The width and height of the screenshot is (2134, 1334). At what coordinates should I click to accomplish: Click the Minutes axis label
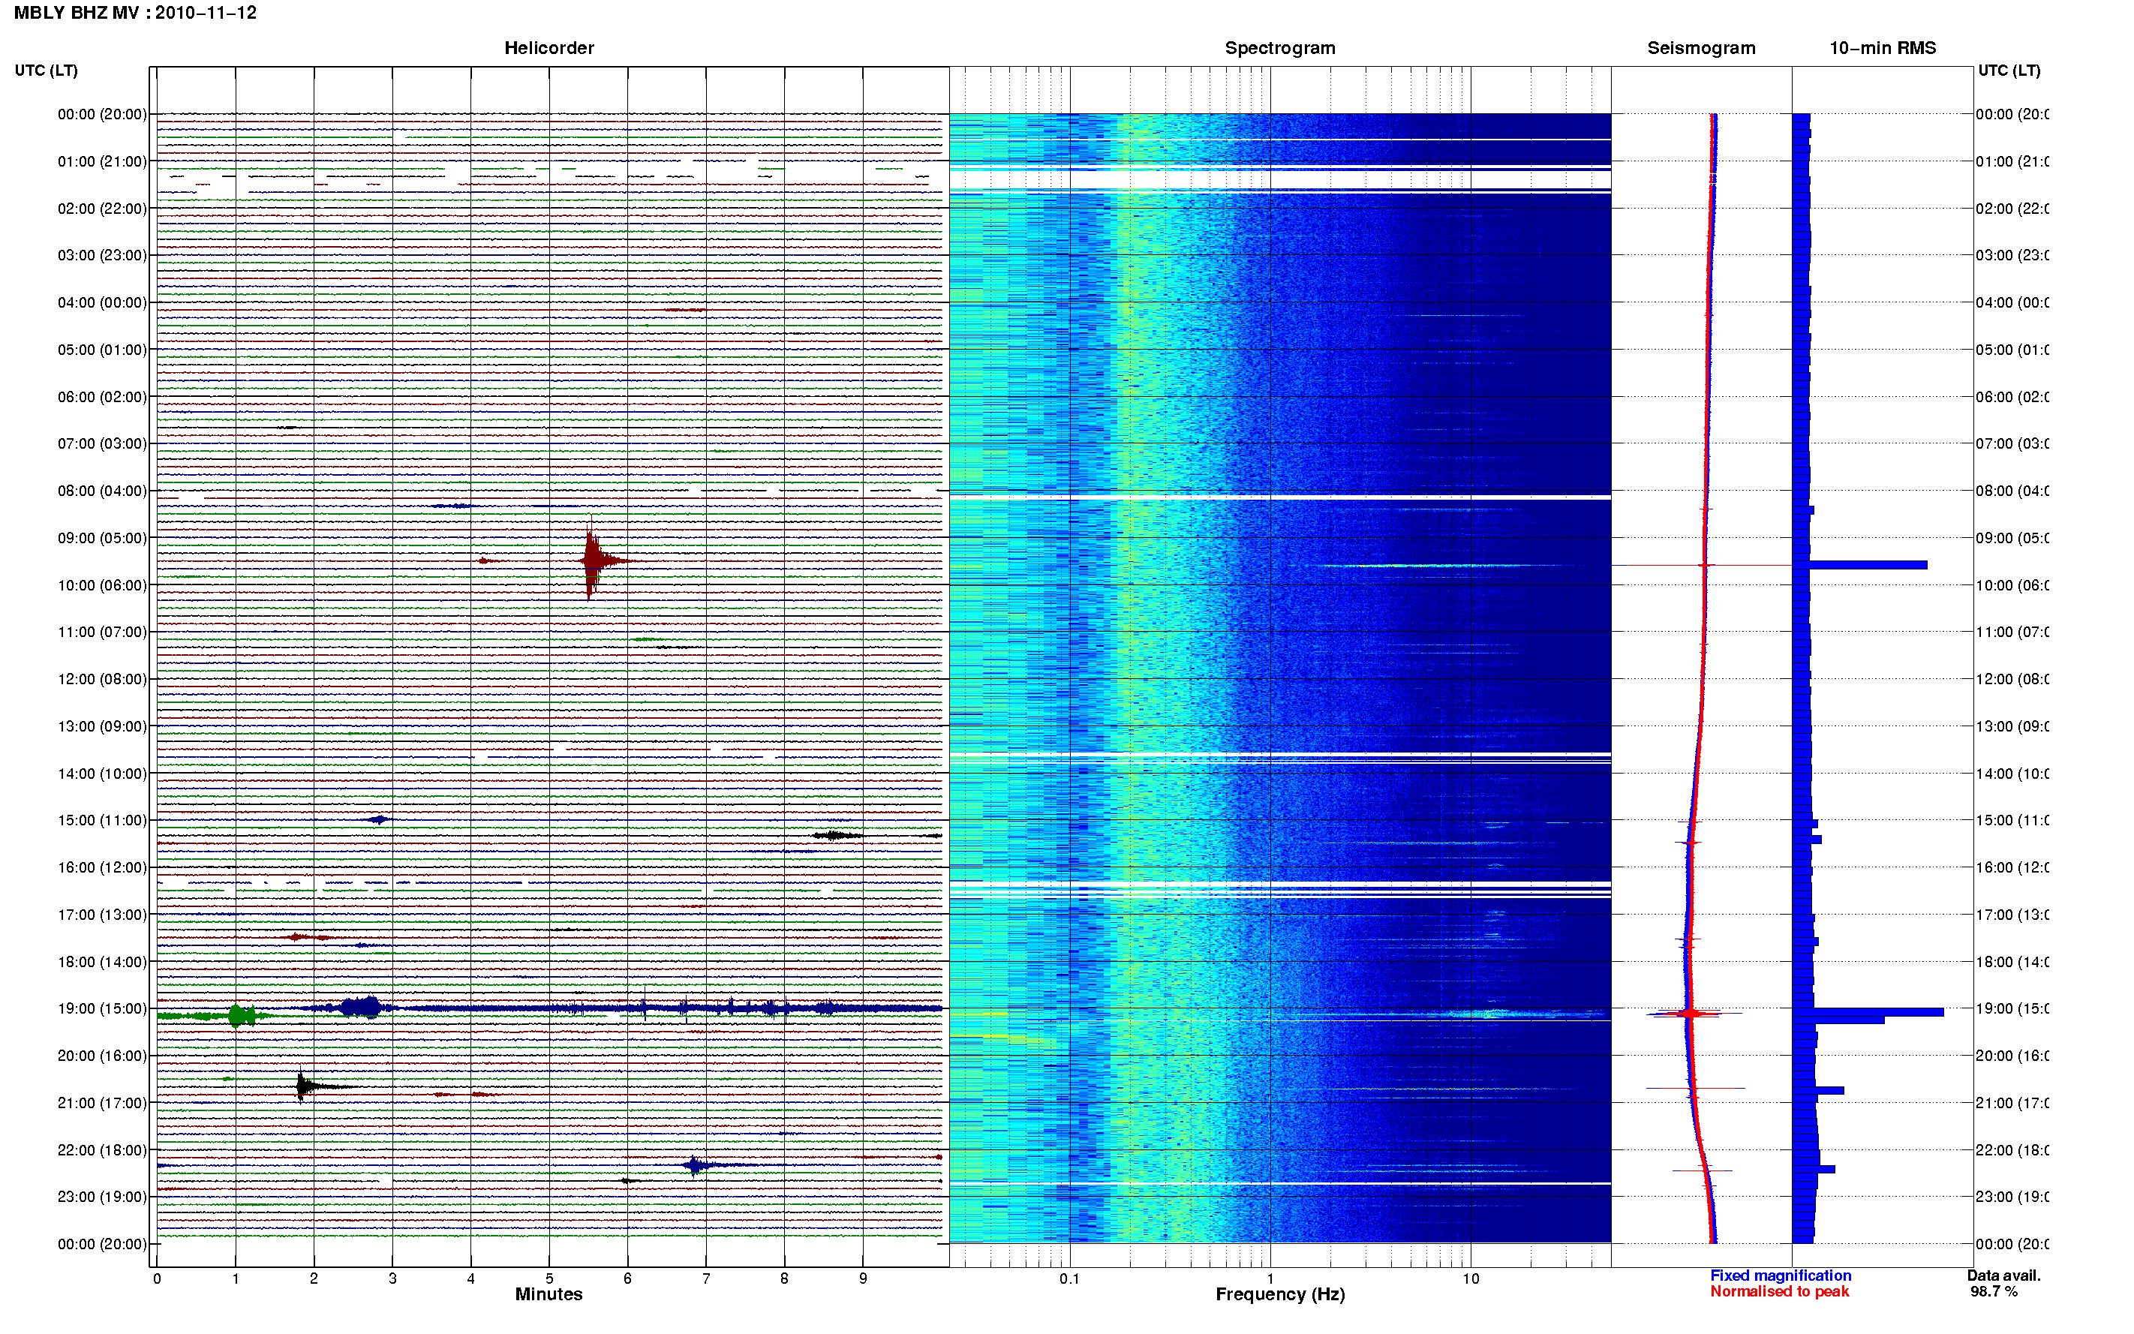(x=549, y=1294)
